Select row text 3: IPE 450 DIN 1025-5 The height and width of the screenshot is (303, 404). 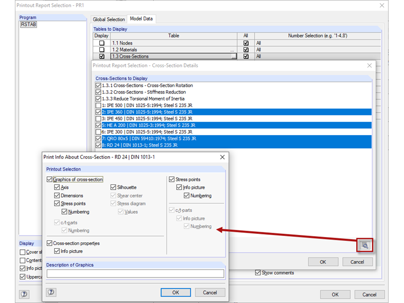[147, 119]
